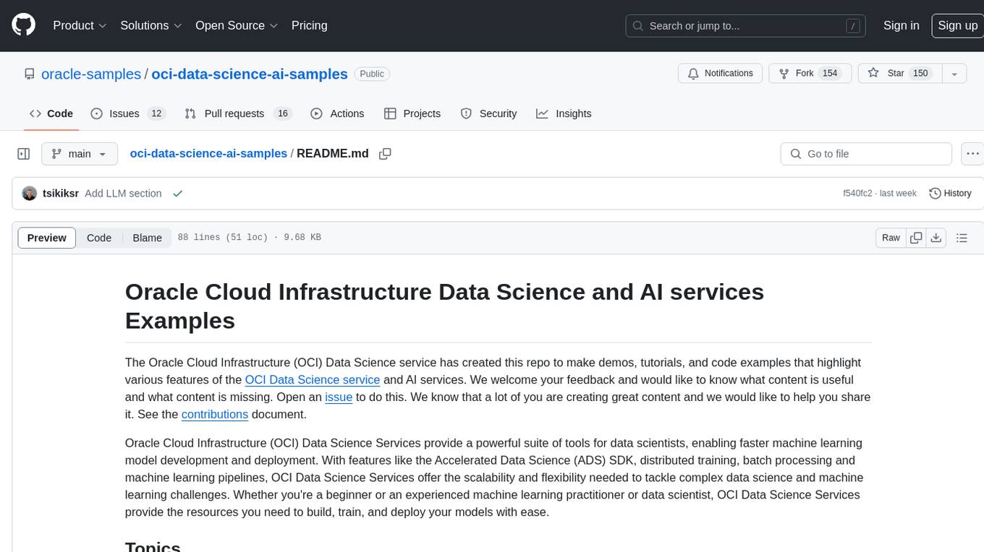Click the Issues count badge 12
The height and width of the screenshot is (552, 984).
coord(156,113)
